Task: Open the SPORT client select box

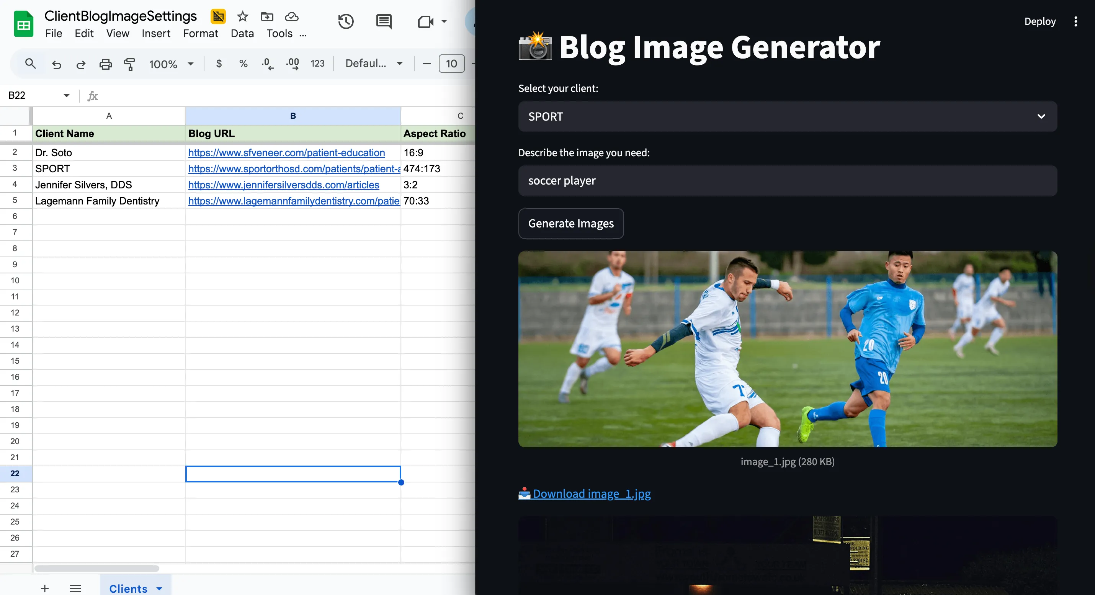Action: click(787, 116)
